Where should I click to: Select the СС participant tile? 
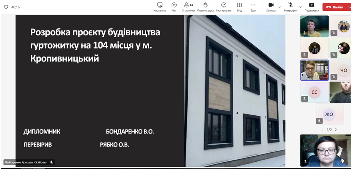tap(314, 92)
